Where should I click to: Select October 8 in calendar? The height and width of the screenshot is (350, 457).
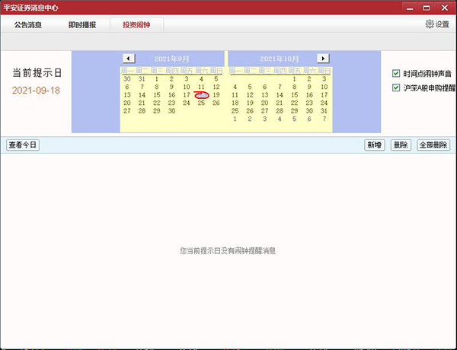pos(294,87)
